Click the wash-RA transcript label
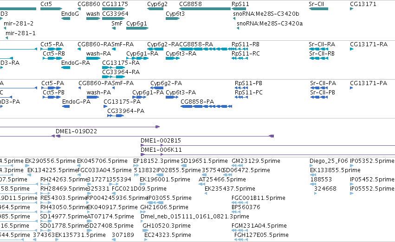This screenshot has width=395, height=242. click(98, 54)
